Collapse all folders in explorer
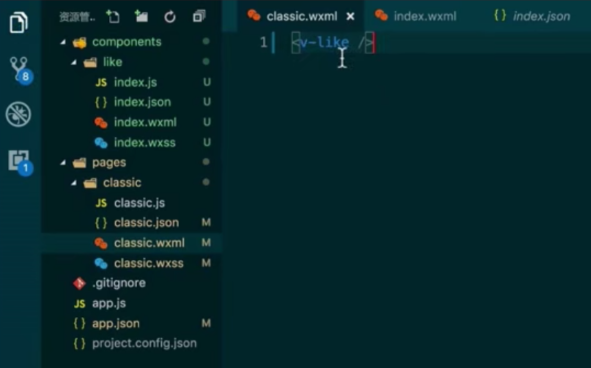Viewport: 591px width, 368px height. (198, 17)
